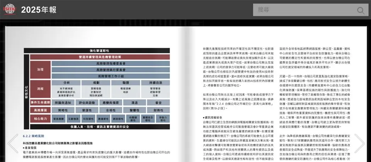Go to the previous page with left arrow
Screen dimensions: 371x162
pos(13,143)
